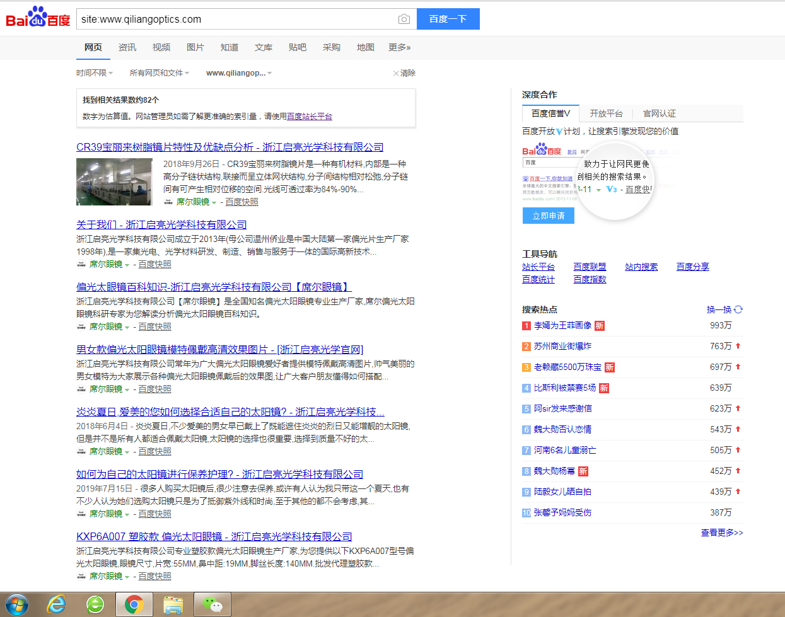This screenshot has height=617, width=785.
Task: Switch to Google Chrome in the taskbar
Action: (x=134, y=605)
